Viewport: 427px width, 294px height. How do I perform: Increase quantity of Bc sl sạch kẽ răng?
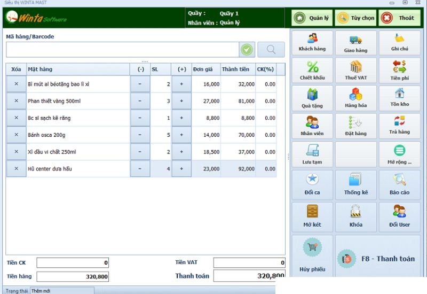181,118
